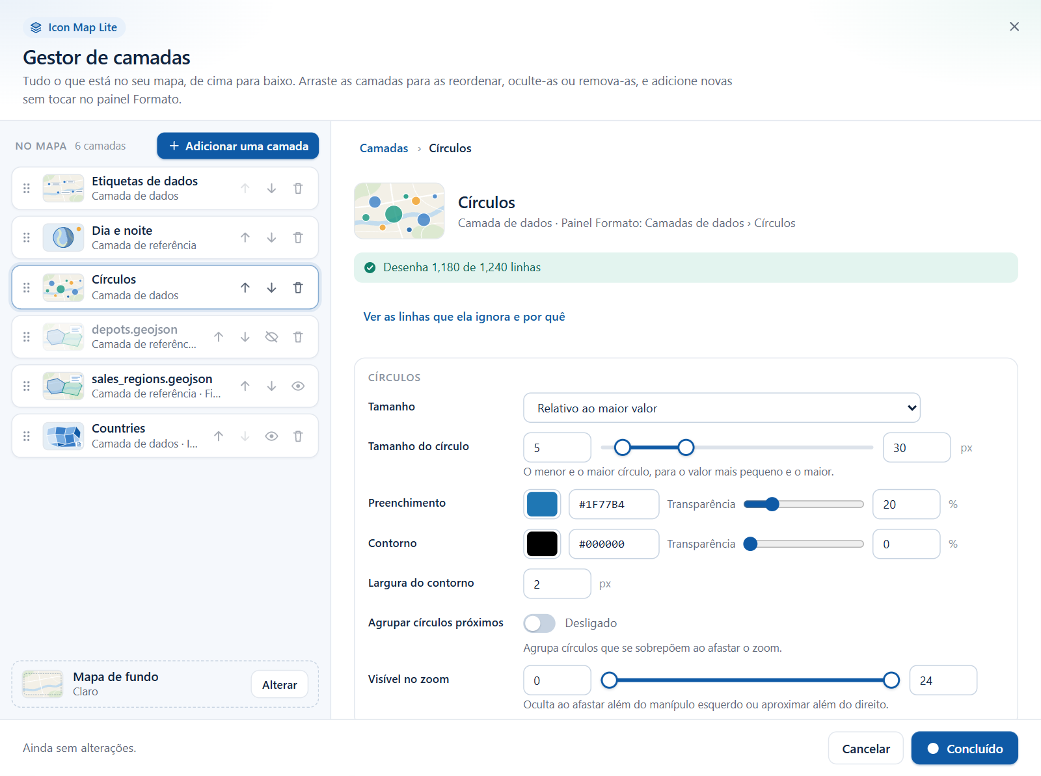The height and width of the screenshot is (776, 1041).
Task: Go back to Camadas breadcrumb
Action: pyautogui.click(x=384, y=148)
